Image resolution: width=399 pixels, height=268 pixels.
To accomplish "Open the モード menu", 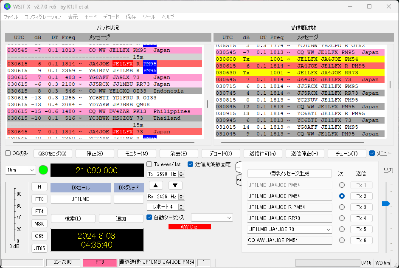I will pyautogui.click(x=90, y=17).
